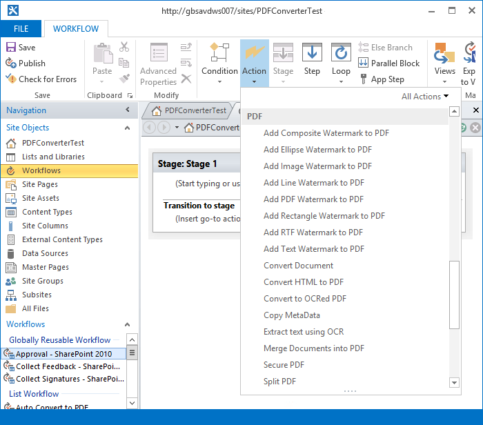Insert an App Step
483x425 pixels.
coord(382,79)
